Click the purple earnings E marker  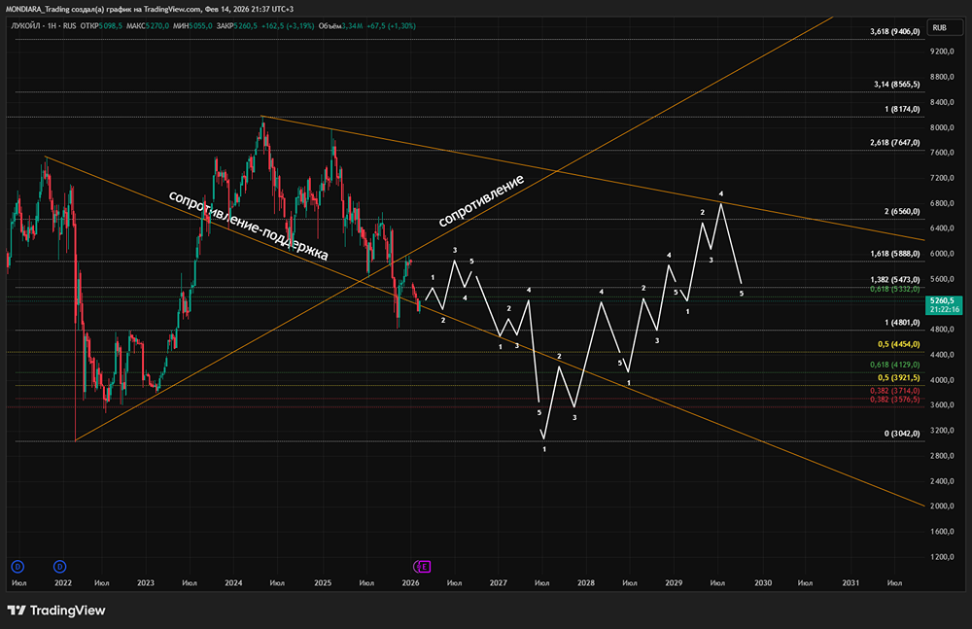pyautogui.click(x=425, y=565)
